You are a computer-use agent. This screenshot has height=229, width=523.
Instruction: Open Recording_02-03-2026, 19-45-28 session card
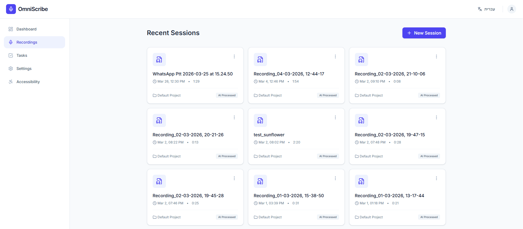[195, 197]
